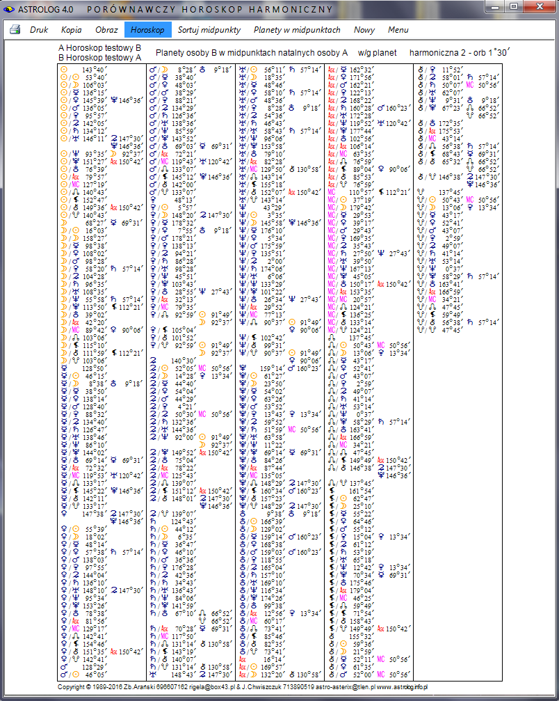The width and height of the screenshot is (559, 701).
Task: Click the Nowy menu item
Action: 364,30
